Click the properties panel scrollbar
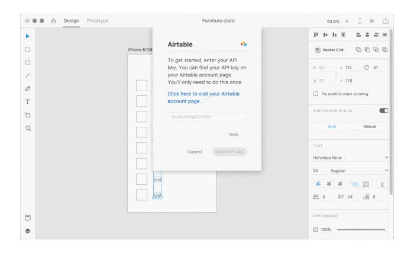Viewport: 414px width, 266px height. [x=391, y=113]
